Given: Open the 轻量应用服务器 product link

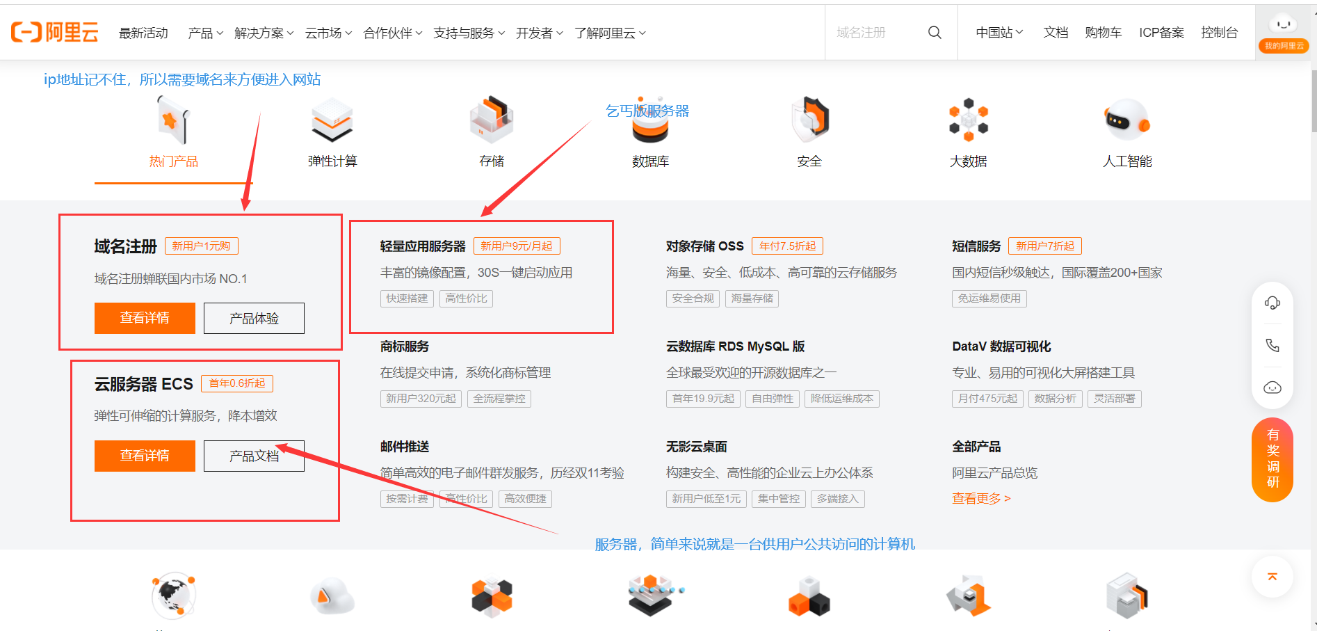Looking at the screenshot, I should coord(423,246).
